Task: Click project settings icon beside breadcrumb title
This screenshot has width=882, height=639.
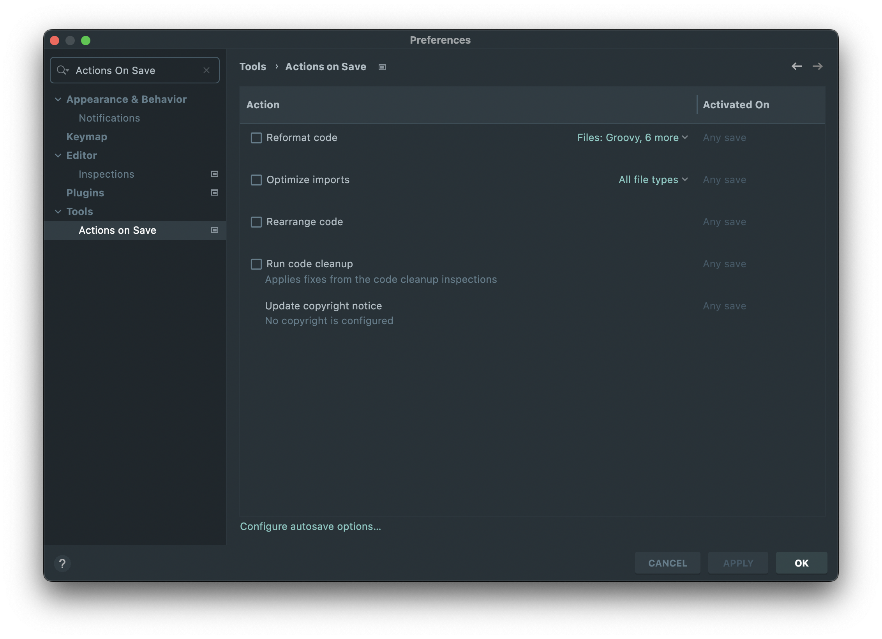Action: [x=382, y=67]
